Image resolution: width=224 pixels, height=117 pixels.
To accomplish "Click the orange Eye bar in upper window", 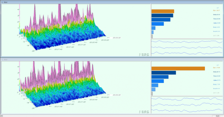I will click(x=163, y=11).
